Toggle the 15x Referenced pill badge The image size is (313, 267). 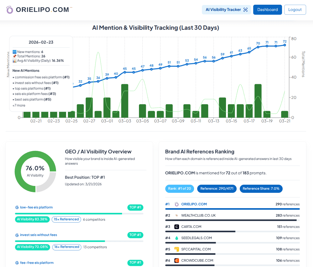(x=66, y=219)
